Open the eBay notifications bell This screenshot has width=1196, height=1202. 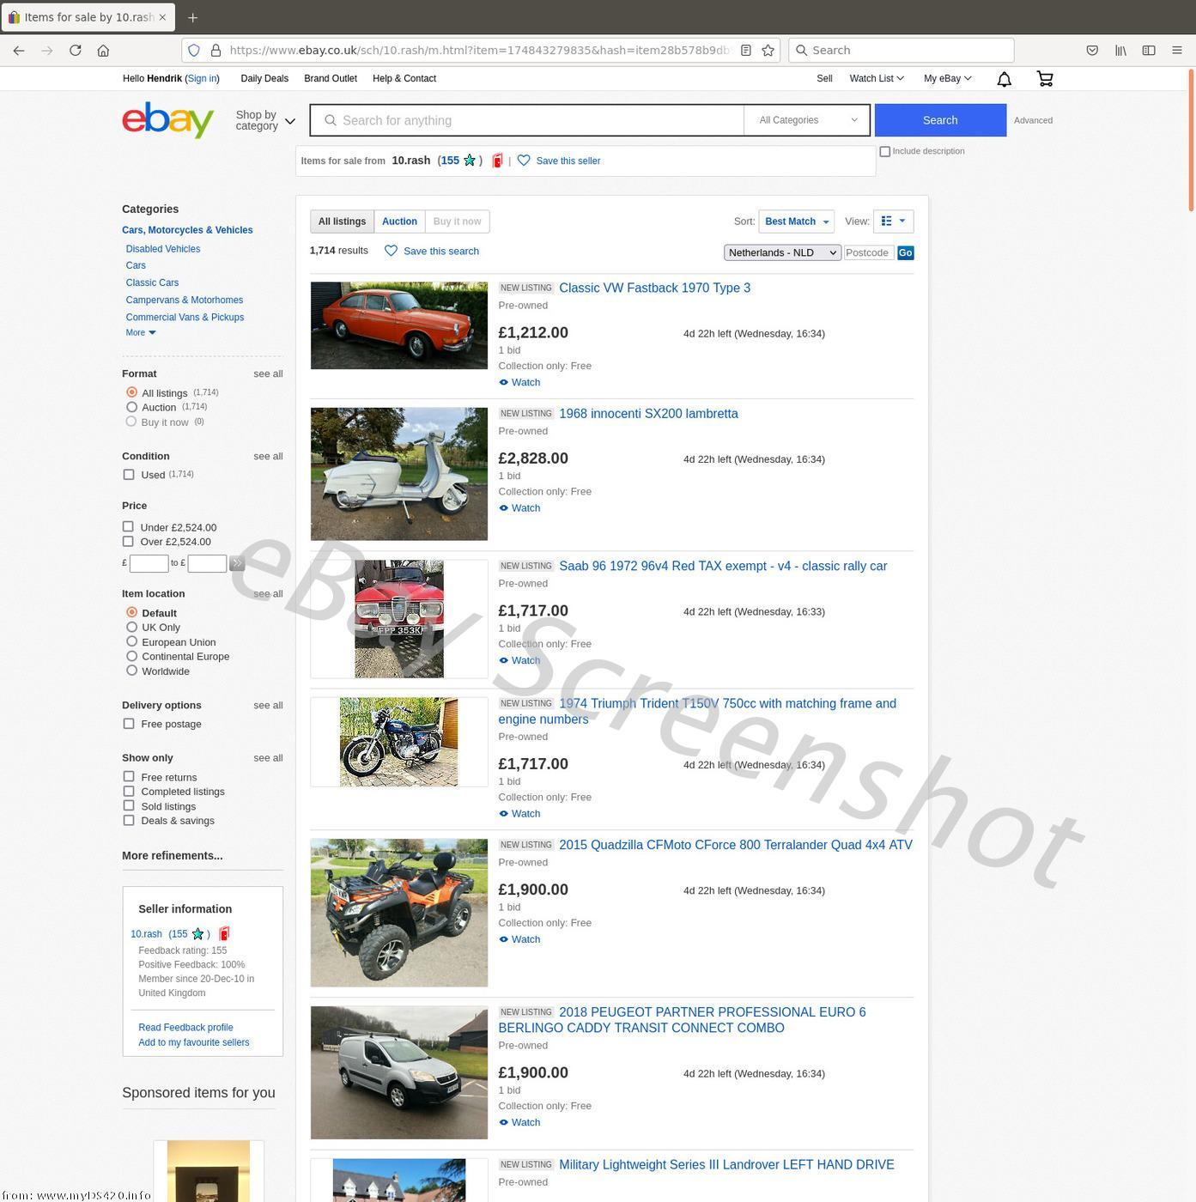pos(1004,79)
